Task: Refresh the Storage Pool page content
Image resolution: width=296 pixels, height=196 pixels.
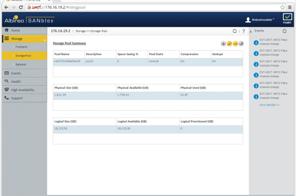Action: point(235,31)
